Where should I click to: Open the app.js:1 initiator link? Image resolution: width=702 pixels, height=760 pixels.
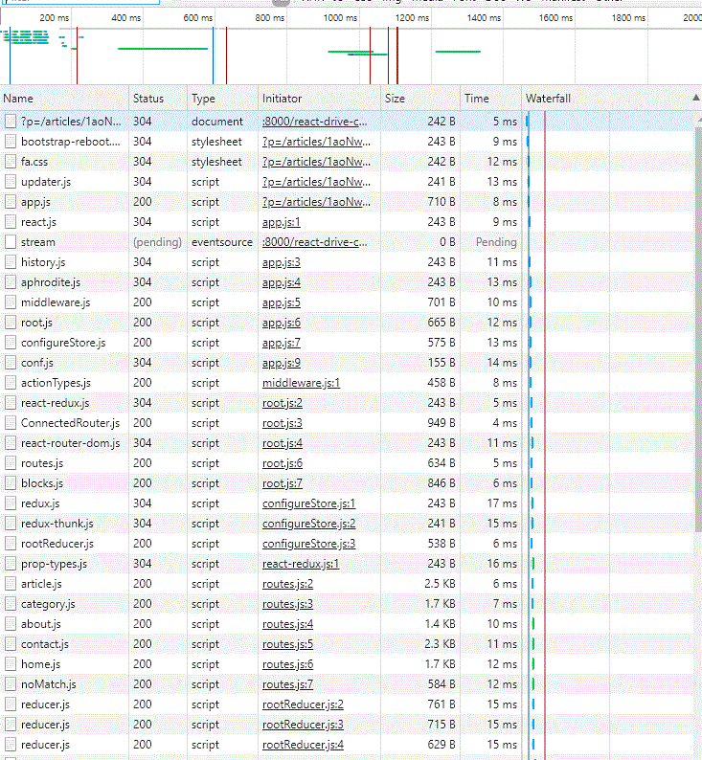[282, 222]
